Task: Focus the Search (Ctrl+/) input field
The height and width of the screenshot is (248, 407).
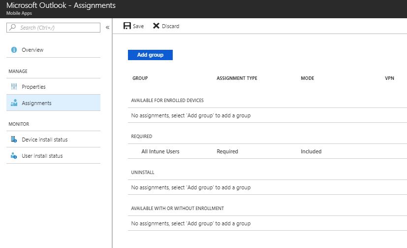Action: click(53, 28)
